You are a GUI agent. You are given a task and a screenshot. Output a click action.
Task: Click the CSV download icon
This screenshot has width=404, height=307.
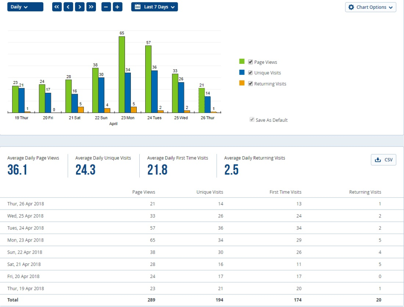(x=377, y=160)
